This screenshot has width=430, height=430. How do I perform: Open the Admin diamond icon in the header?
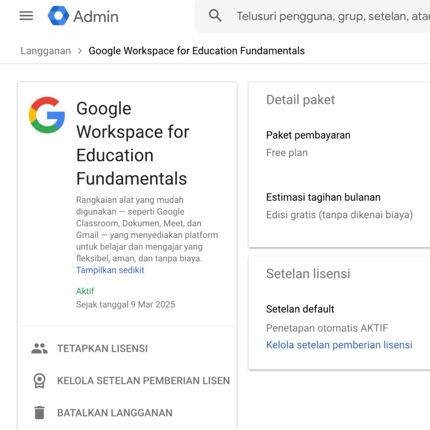click(x=59, y=16)
